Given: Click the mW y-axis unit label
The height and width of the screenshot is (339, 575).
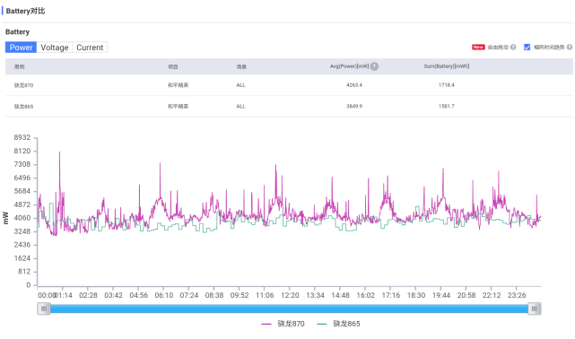Looking at the screenshot, I should coord(5,218).
